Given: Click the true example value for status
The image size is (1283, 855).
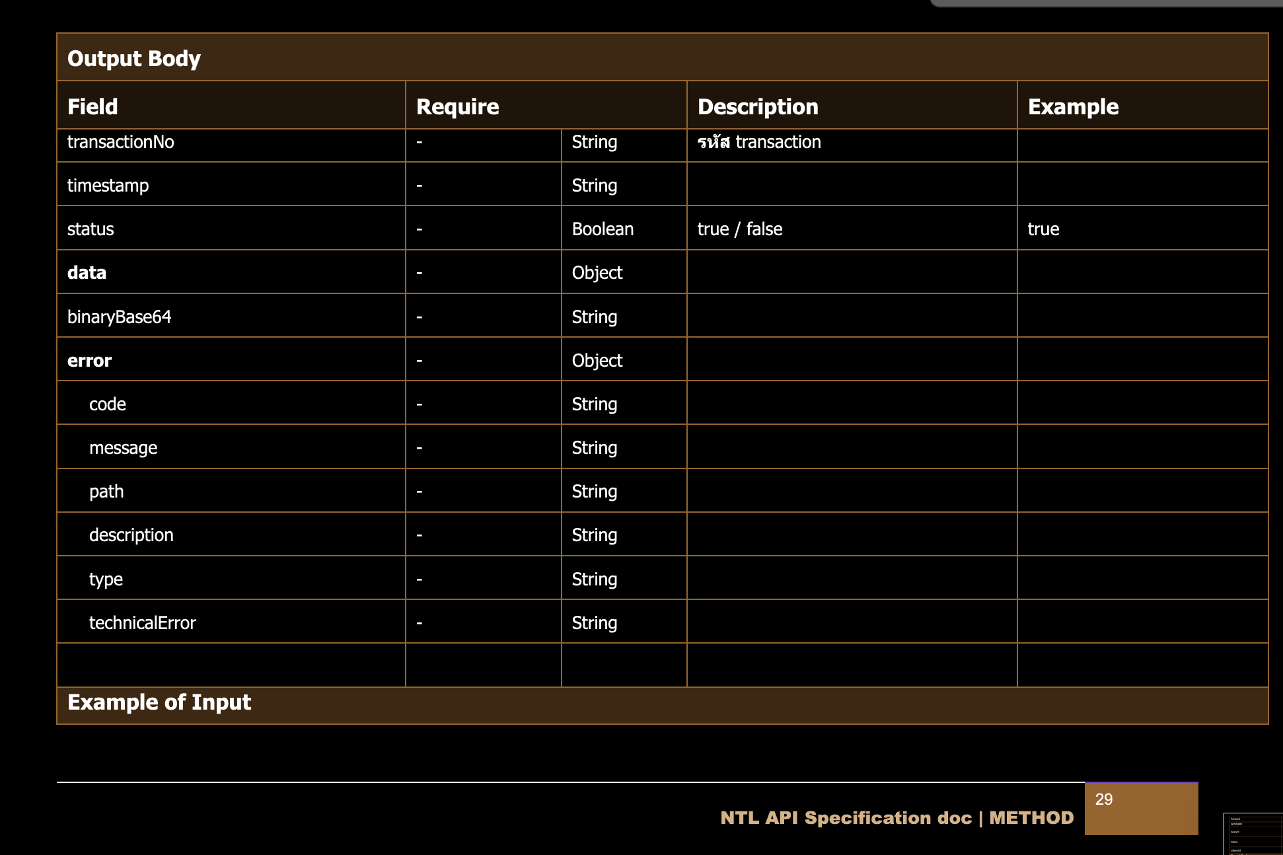Looking at the screenshot, I should coord(1043,229).
